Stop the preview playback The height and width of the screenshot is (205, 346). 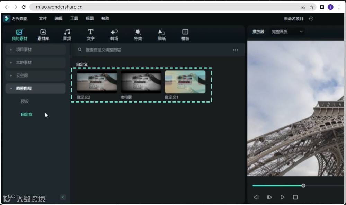[295, 197]
